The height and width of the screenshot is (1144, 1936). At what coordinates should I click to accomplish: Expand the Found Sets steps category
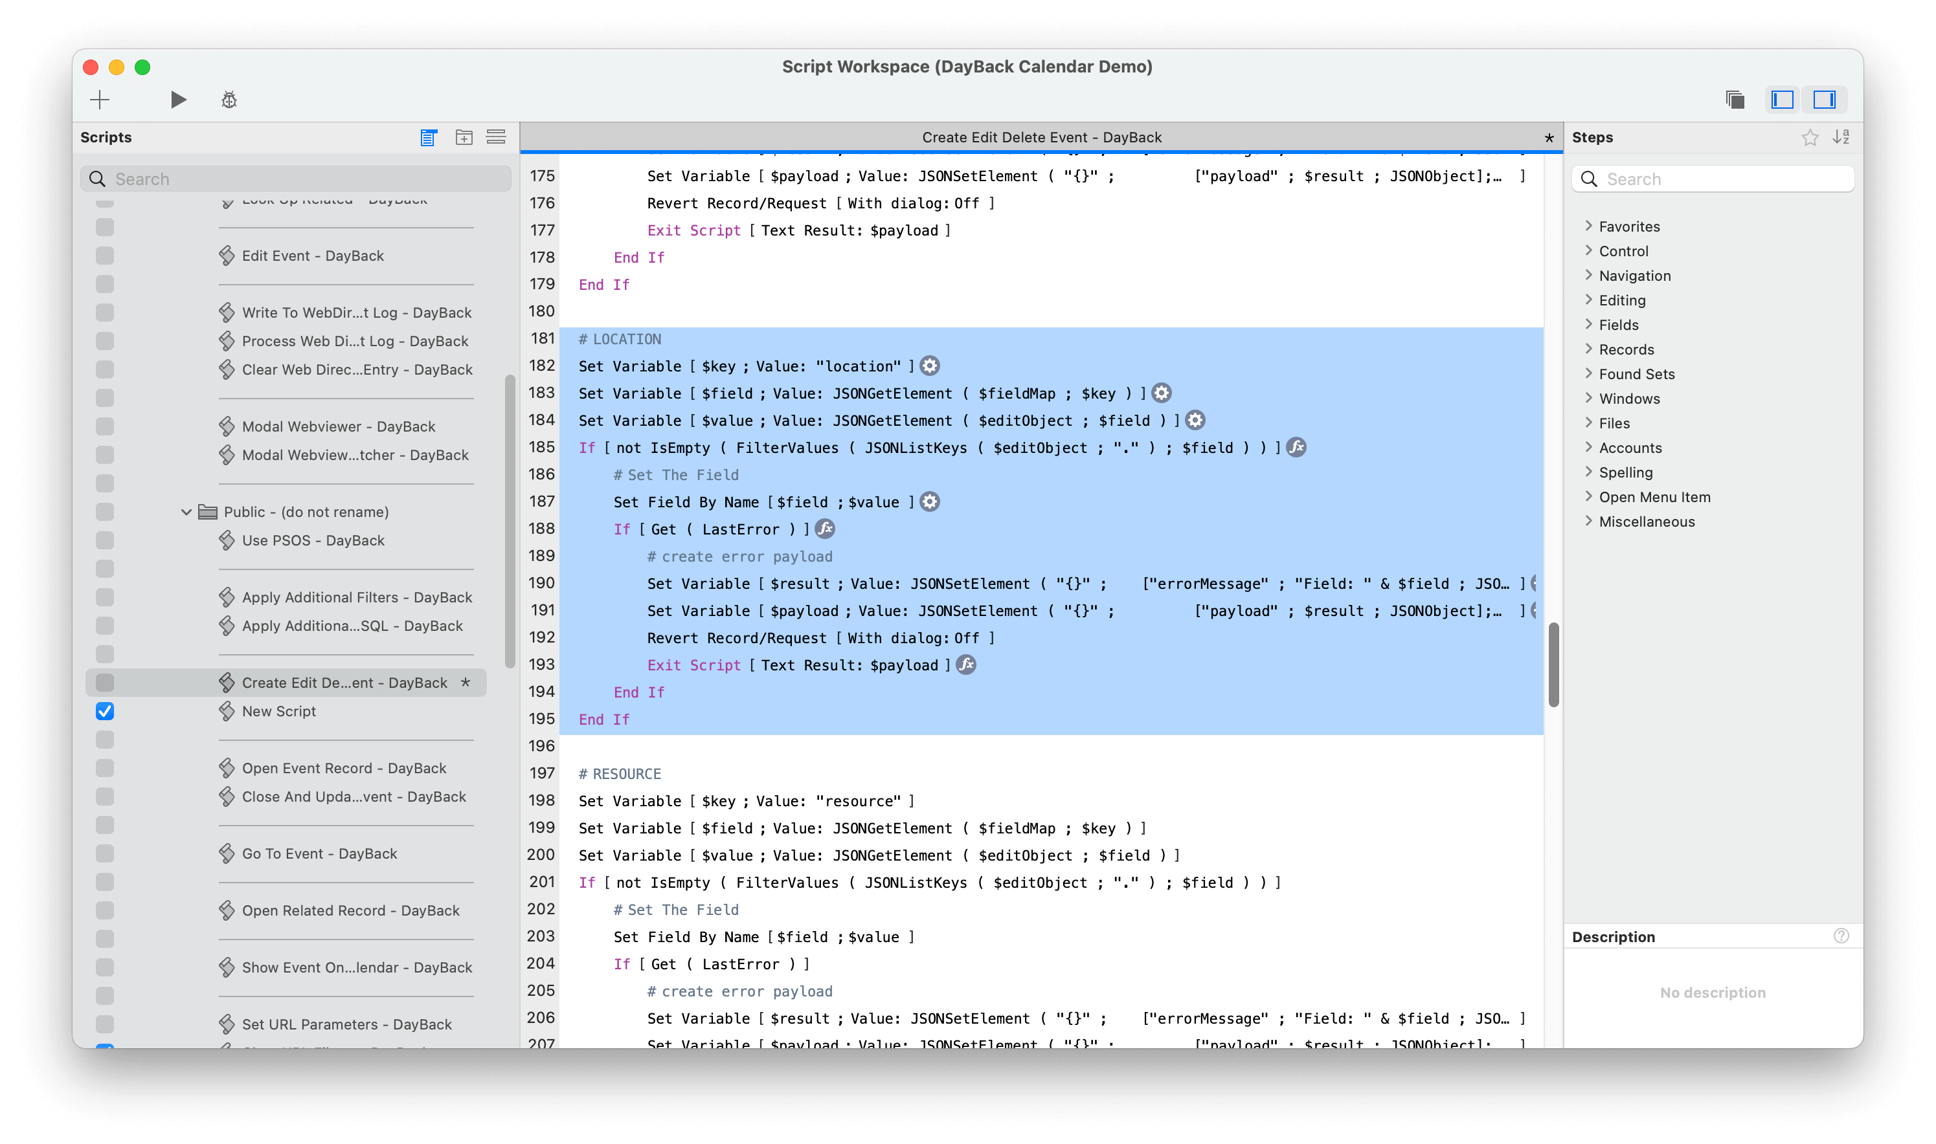pyautogui.click(x=1589, y=374)
